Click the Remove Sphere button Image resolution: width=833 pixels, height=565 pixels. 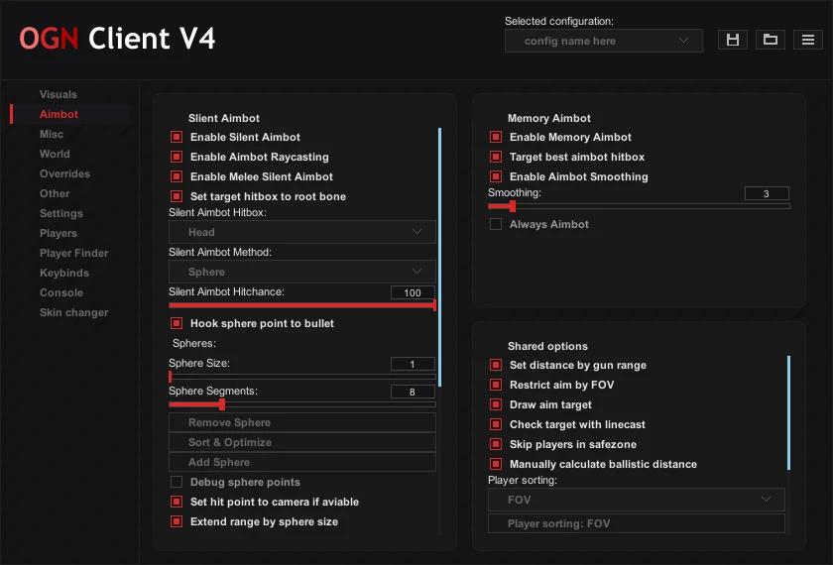tap(302, 422)
